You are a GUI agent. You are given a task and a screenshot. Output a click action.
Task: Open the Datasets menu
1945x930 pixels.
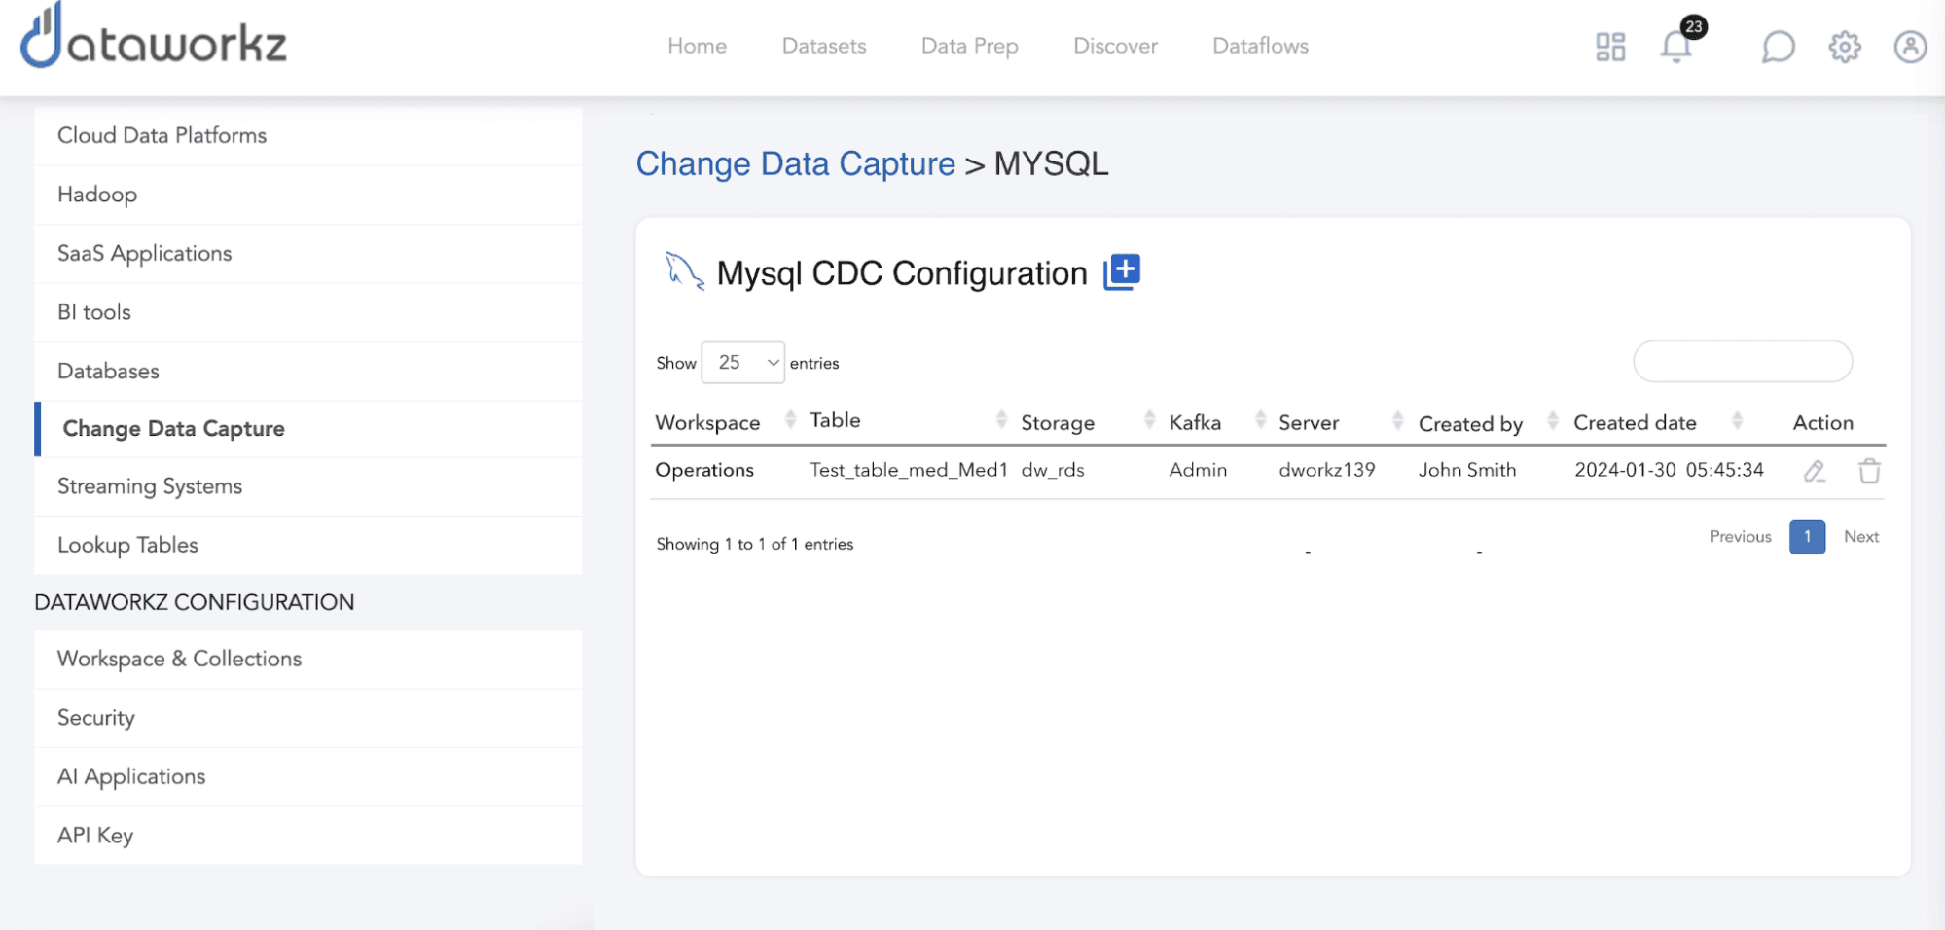click(x=823, y=46)
